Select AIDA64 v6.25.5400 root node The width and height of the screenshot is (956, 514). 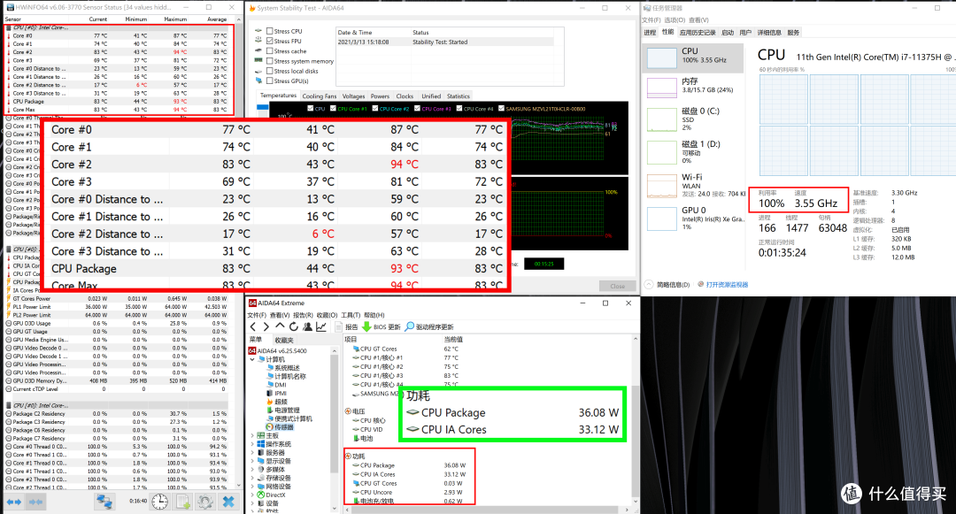[277, 351]
